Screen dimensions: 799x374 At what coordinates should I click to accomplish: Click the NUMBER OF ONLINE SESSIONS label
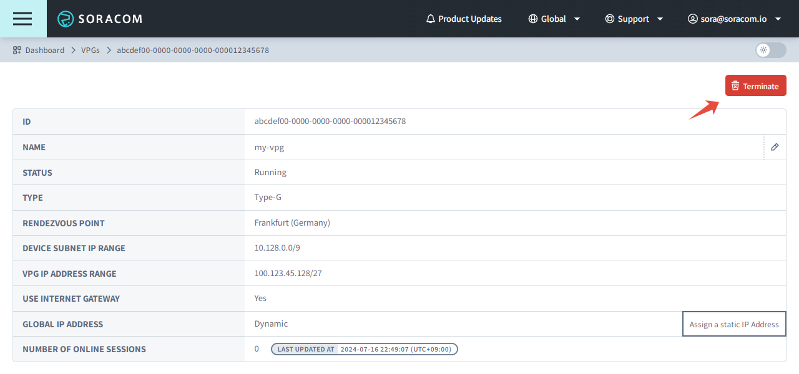[84, 349]
